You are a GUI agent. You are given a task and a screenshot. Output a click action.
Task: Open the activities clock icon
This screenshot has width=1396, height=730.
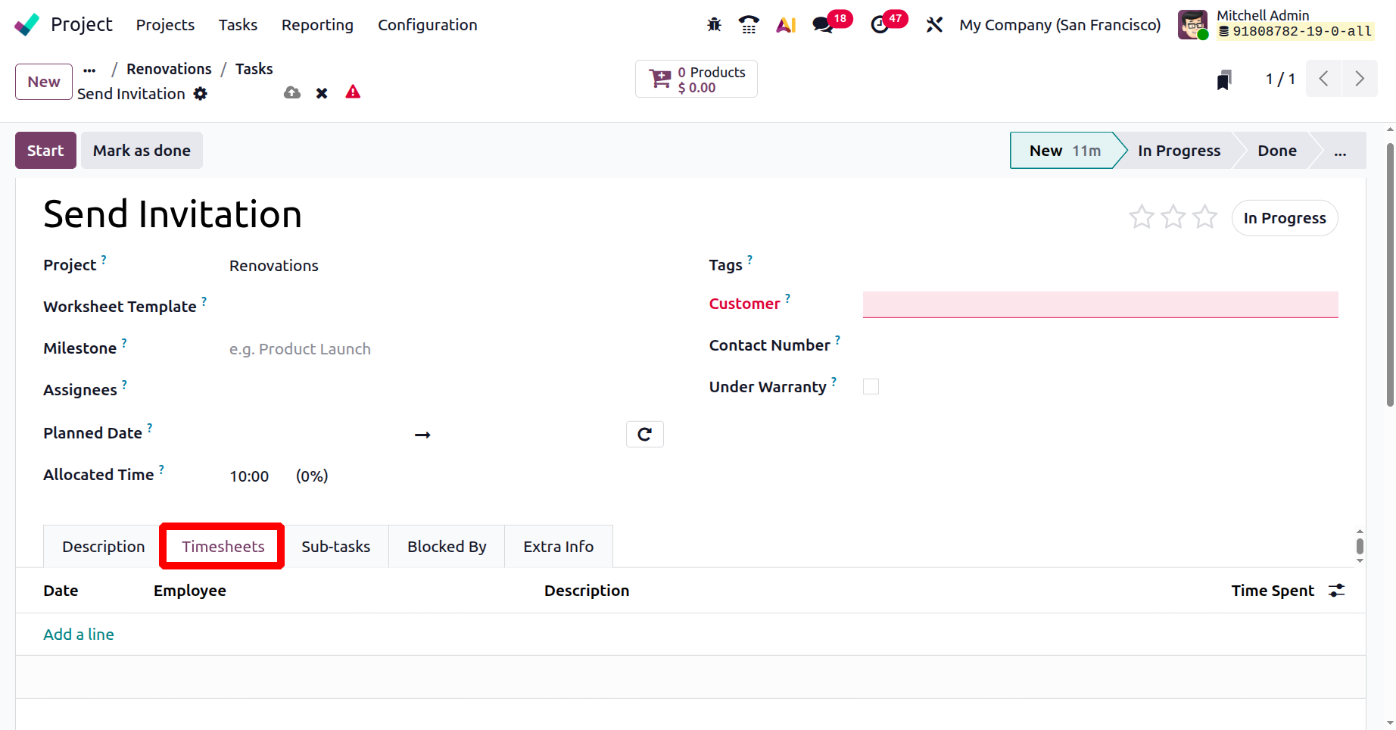(879, 25)
